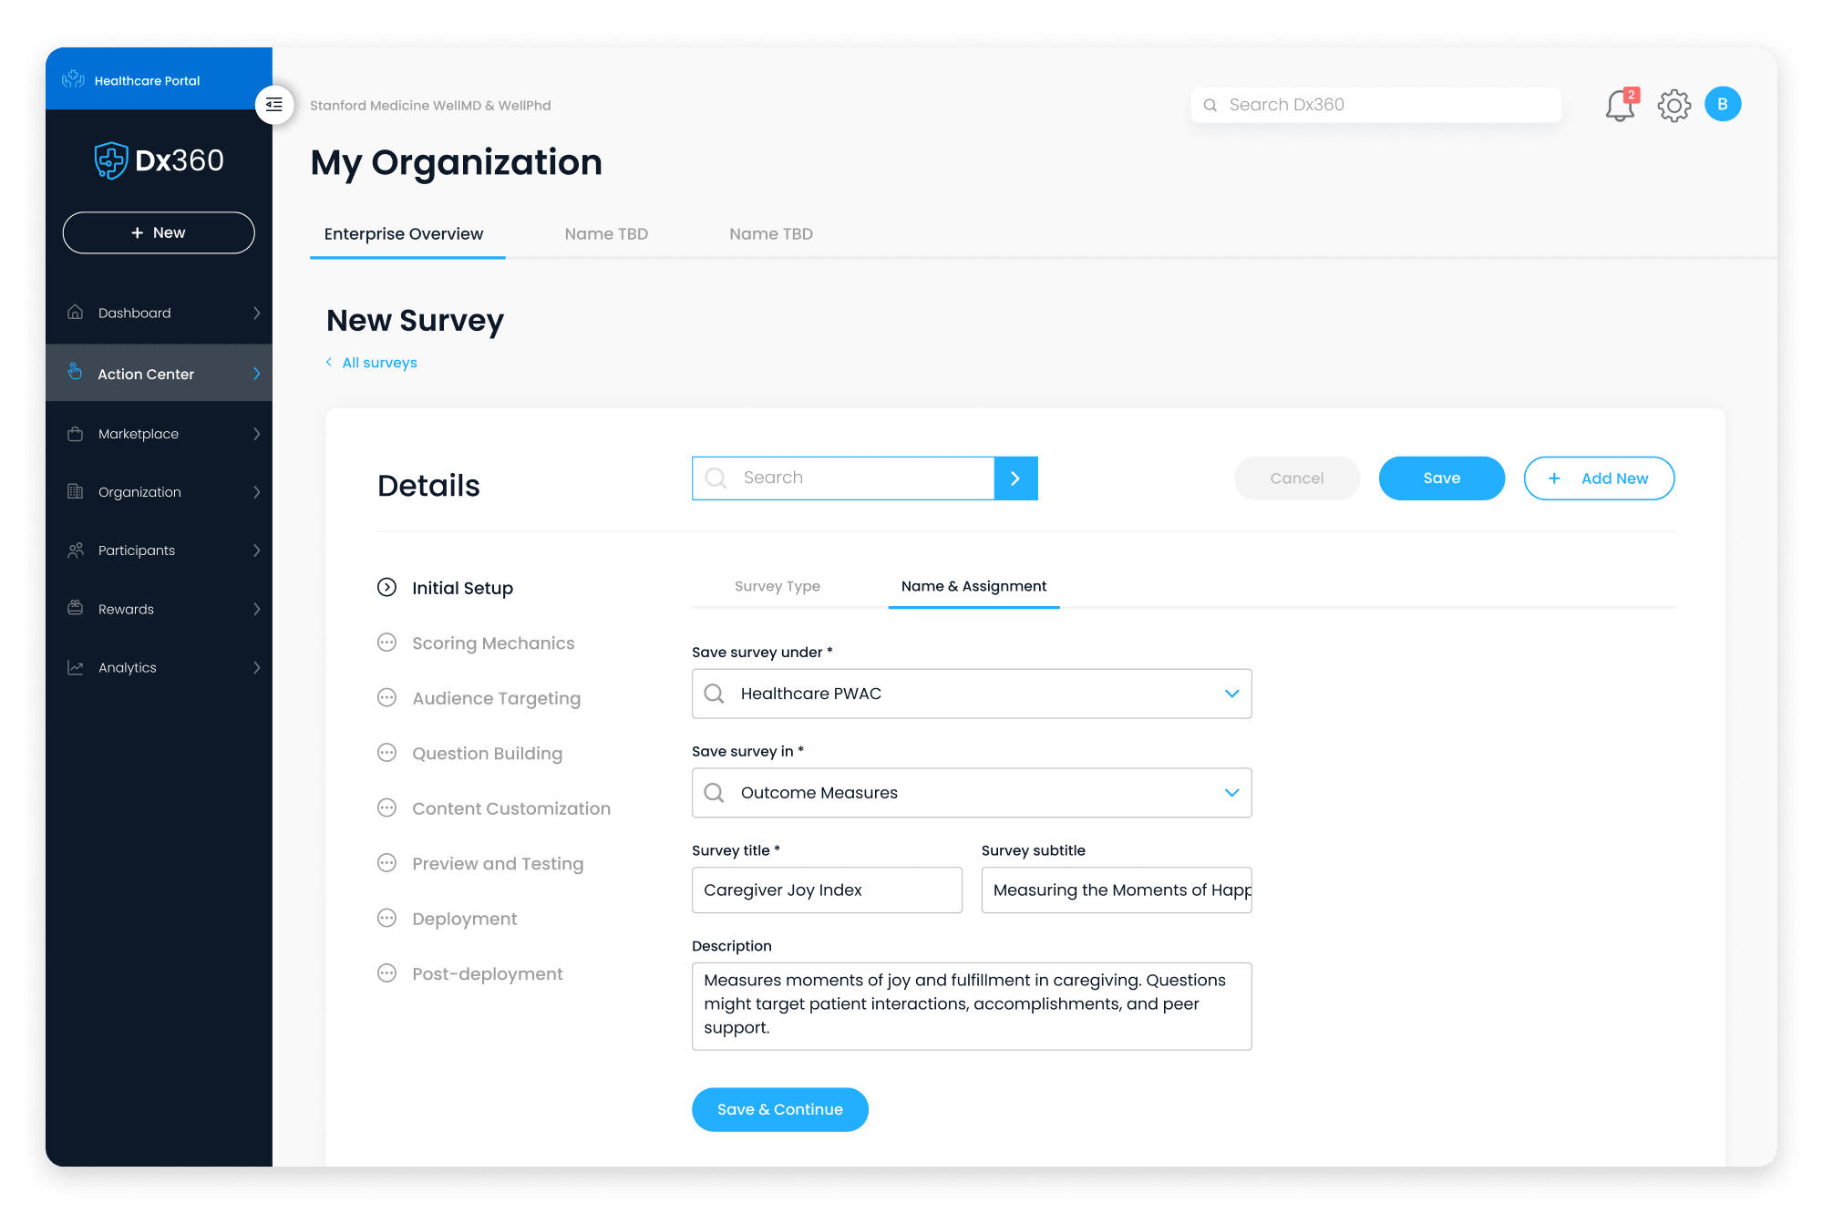Click the Details search arrow button

coord(1015,478)
